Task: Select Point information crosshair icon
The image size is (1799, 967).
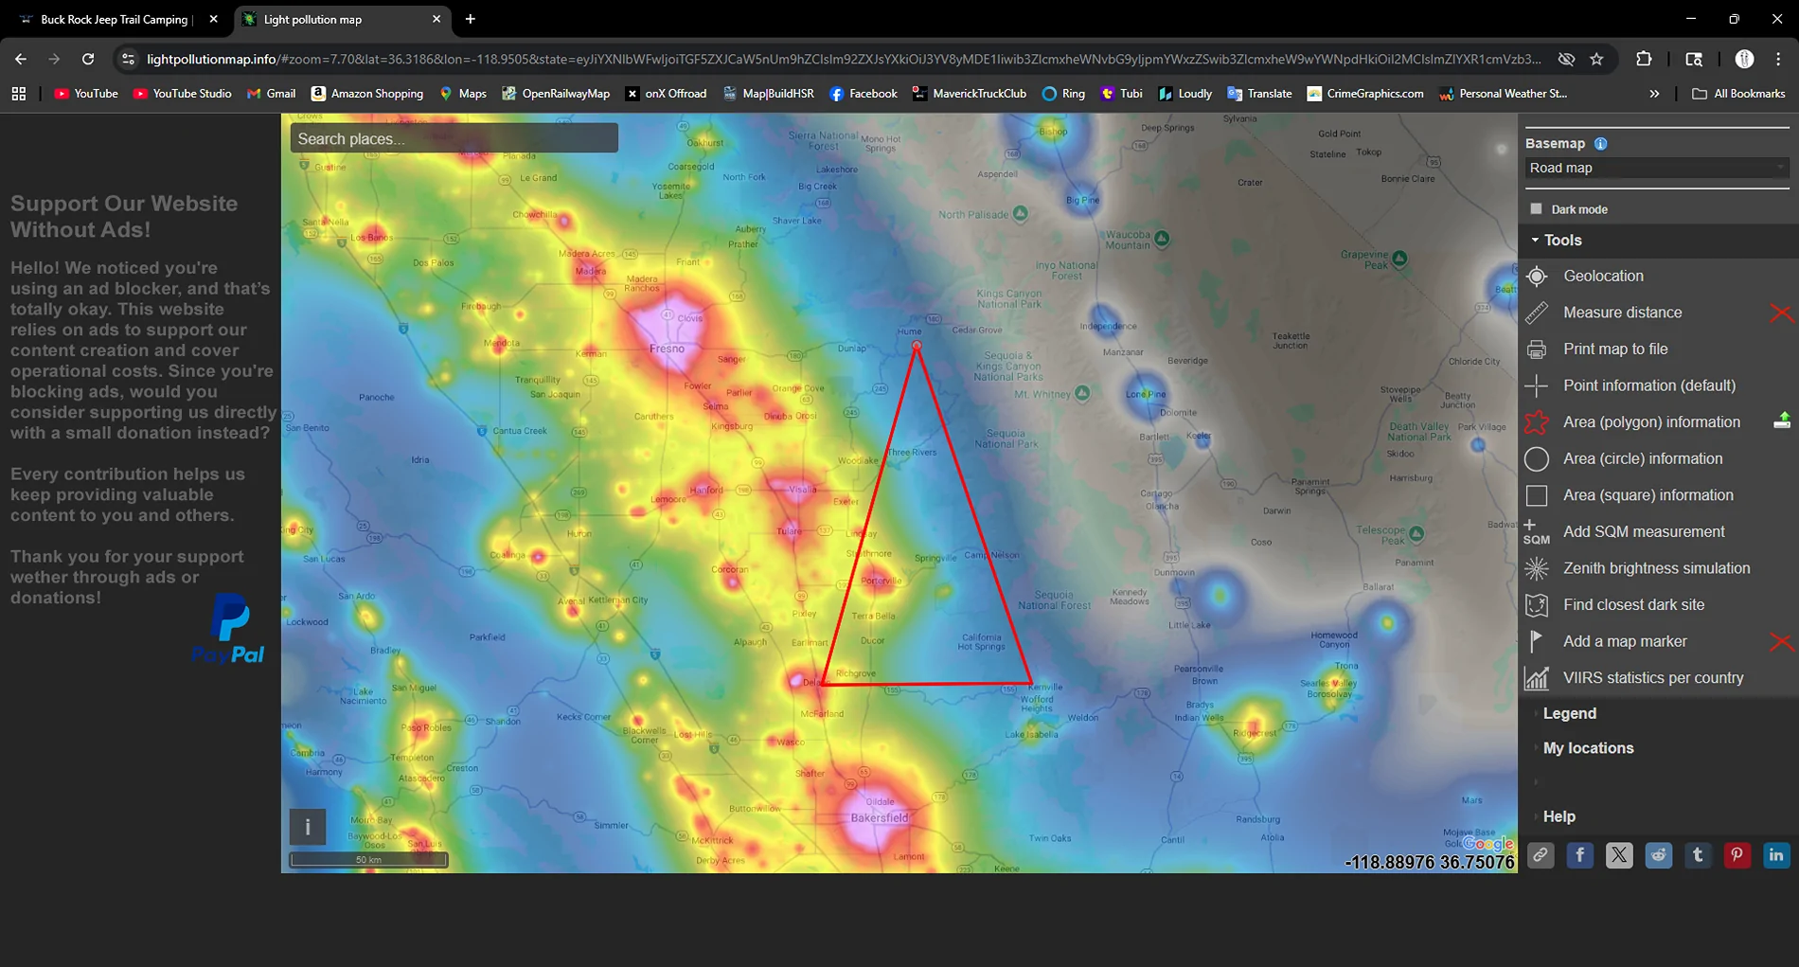Action: tap(1537, 385)
